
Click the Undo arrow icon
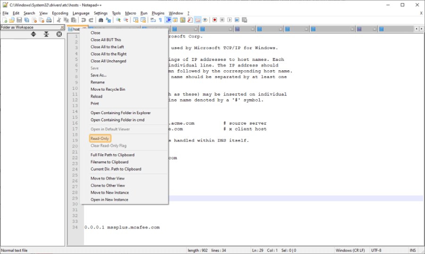pyautogui.click(x=84, y=20)
